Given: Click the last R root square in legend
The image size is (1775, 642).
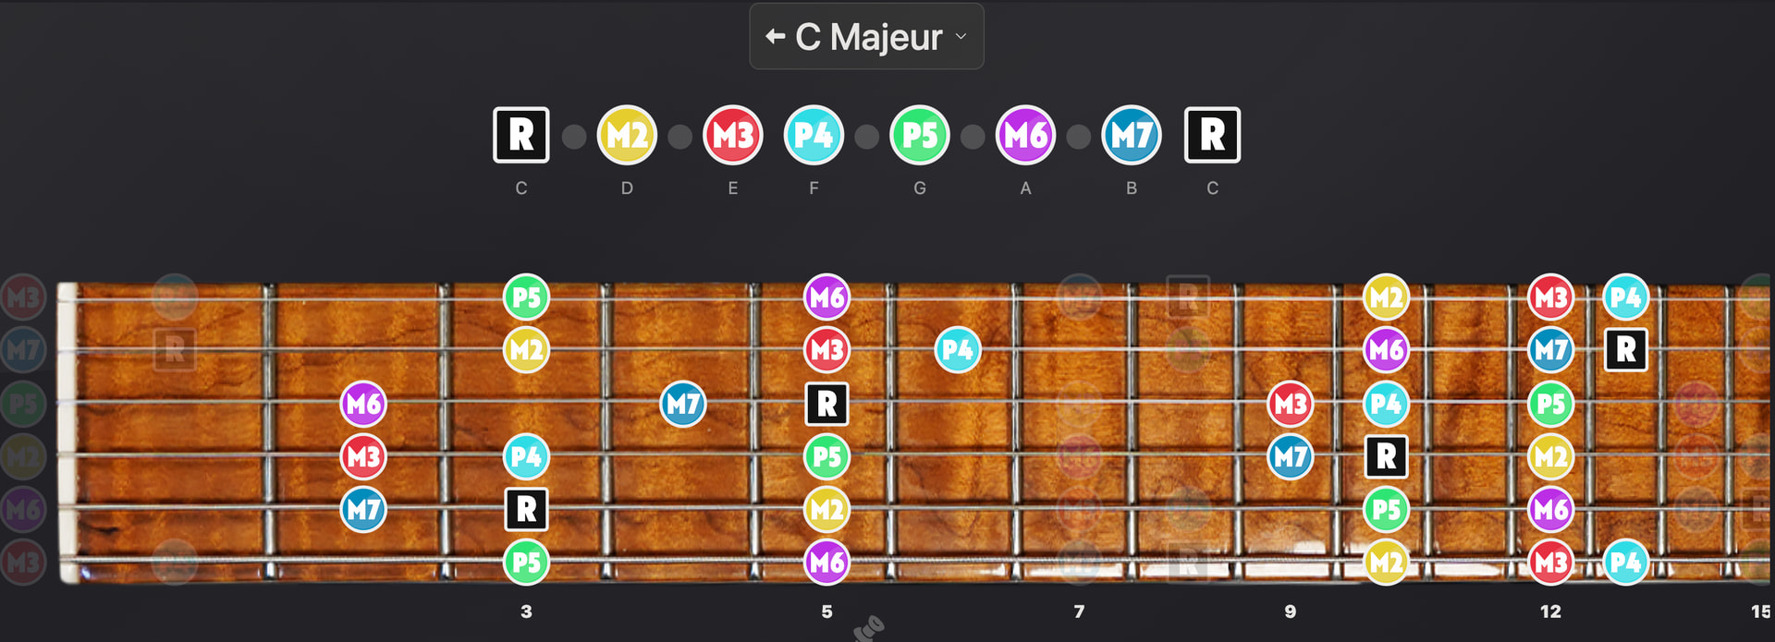Looking at the screenshot, I should [x=1212, y=135].
